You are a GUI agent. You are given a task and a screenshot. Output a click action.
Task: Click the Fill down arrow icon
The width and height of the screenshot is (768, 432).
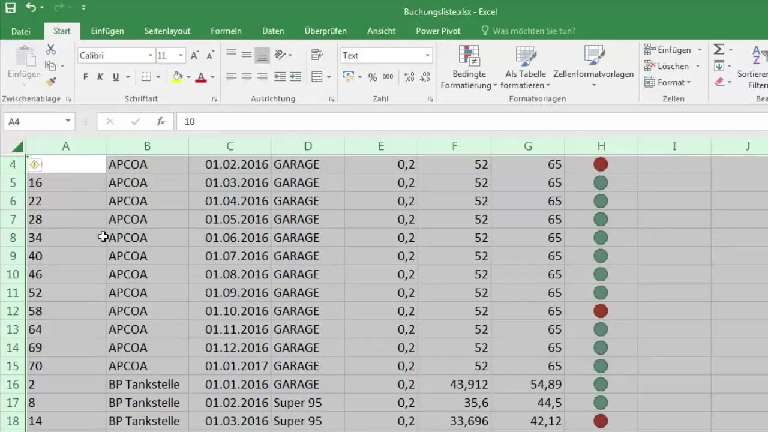(719, 66)
